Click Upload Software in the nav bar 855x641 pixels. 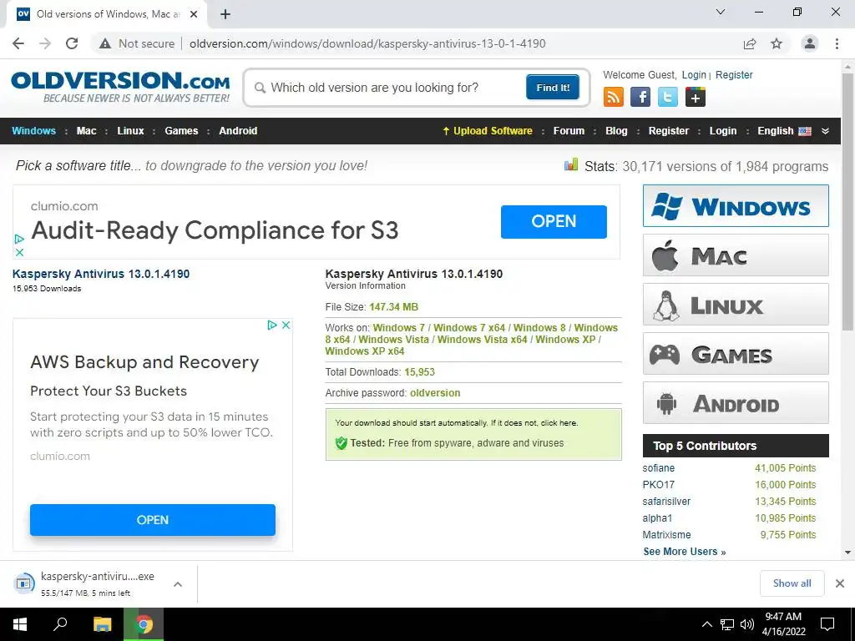(488, 131)
